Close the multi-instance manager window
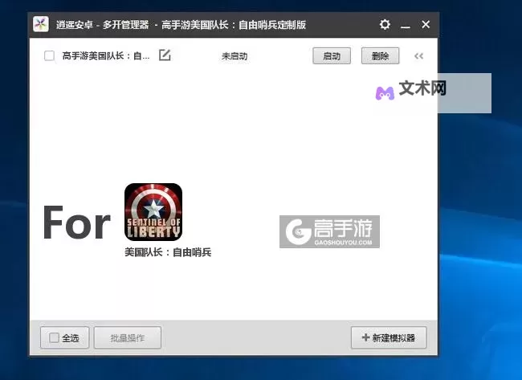The image size is (522, 380). (x=426, y=24)
